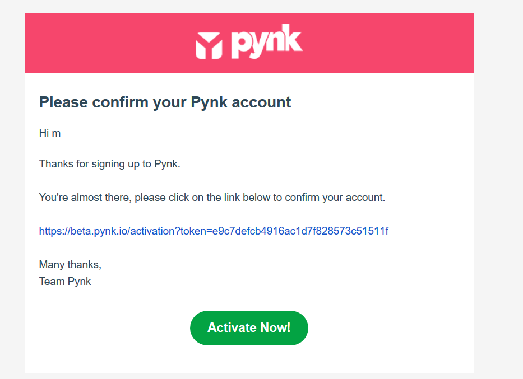The height and width of the screenshot is (379, 523).
Task: Click the token string in the activation URL
Action: [x=297, y=231]
